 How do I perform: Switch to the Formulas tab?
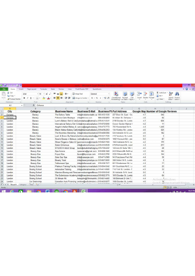(x=44, y=89)
